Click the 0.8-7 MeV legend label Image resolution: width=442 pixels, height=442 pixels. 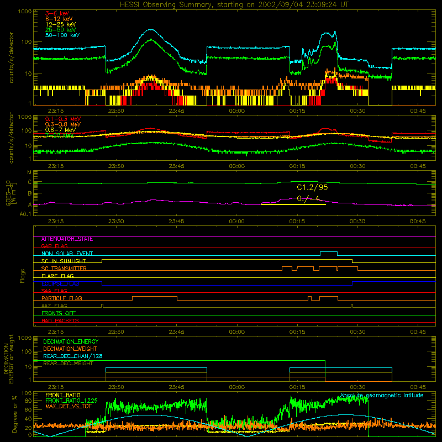[x=60, y=130]
